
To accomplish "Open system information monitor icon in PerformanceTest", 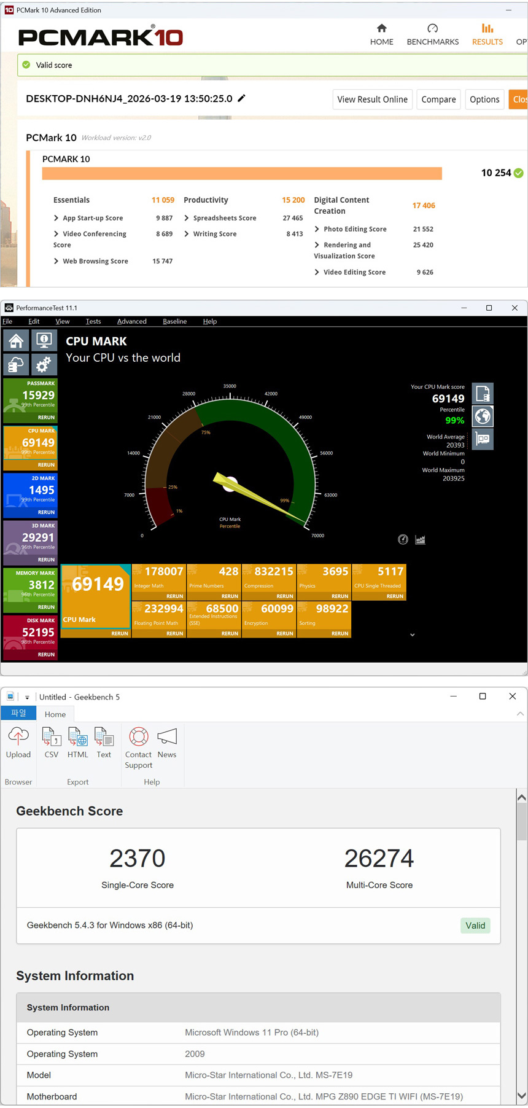I will pyautogui.click(x=44, y=340).
